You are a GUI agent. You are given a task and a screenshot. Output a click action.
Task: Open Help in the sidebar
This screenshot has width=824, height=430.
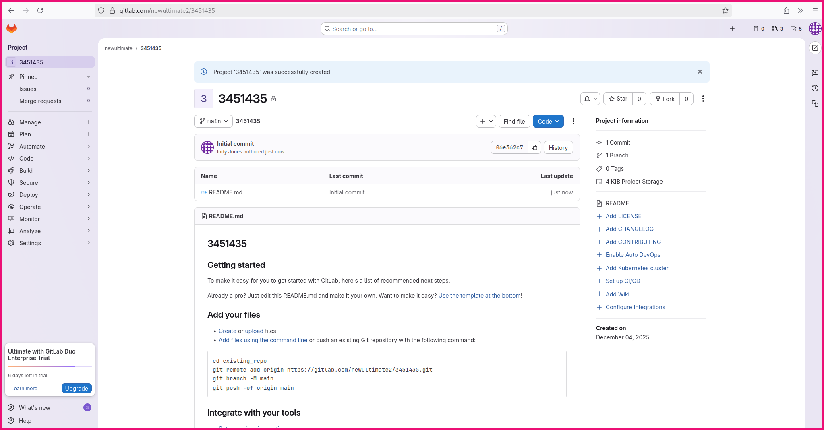(50, 420)
